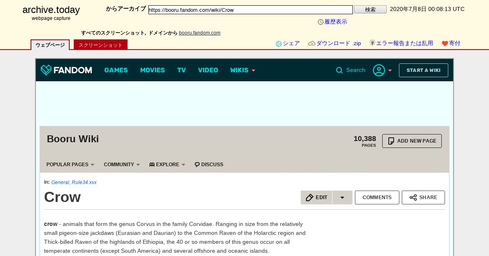Click the Discuss speech bubble icon
Viewport: 489px width, 256px height.
coord(197,165)
